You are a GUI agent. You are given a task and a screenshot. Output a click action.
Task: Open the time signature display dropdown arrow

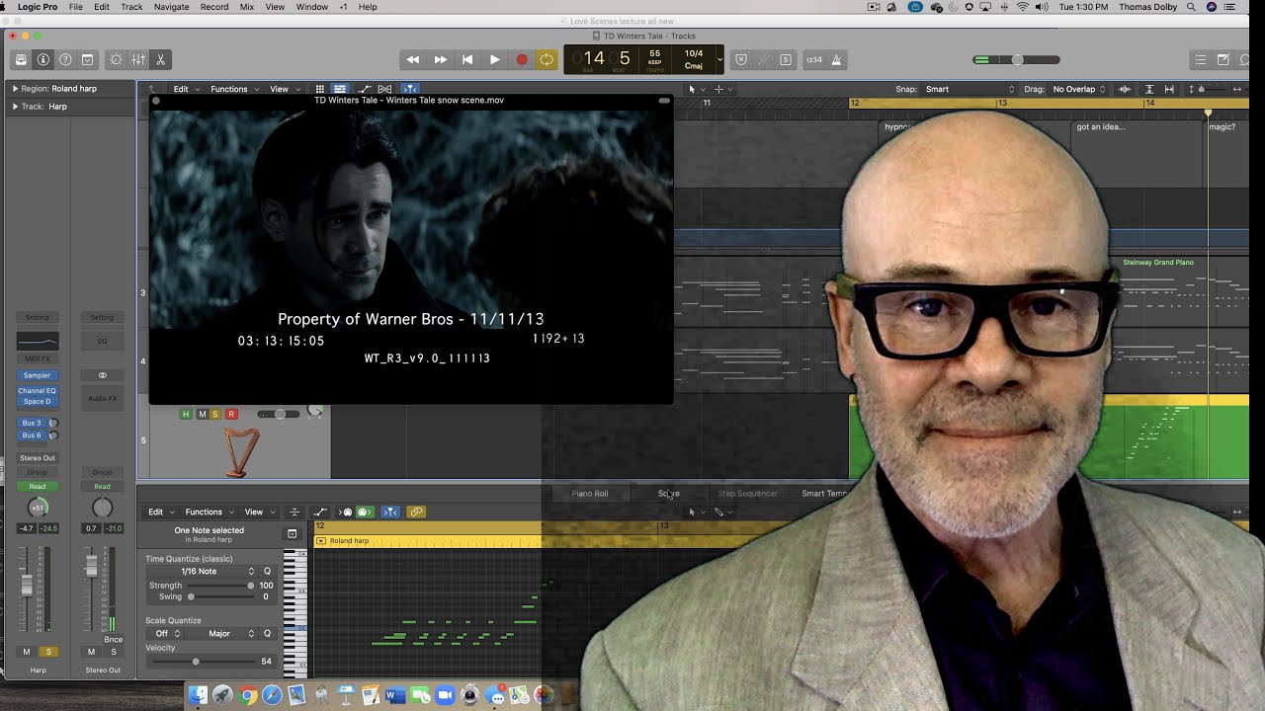pos(719,59)
